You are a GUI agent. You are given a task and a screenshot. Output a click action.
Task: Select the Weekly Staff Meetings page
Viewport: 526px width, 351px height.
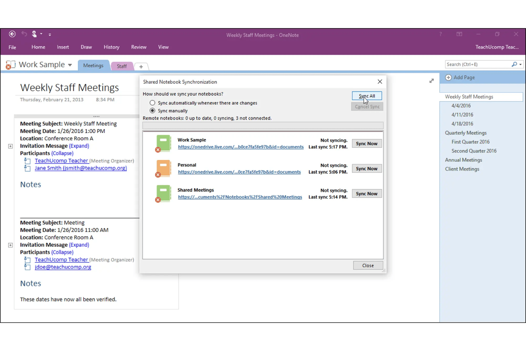pyautogui.click(x=481, y=97)
